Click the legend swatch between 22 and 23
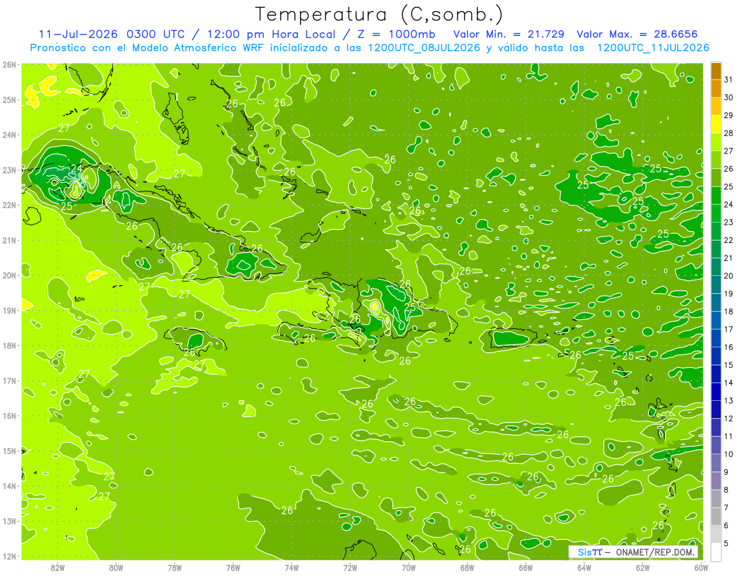This screenshot has height=576, width=745. [x=716, y=232]
